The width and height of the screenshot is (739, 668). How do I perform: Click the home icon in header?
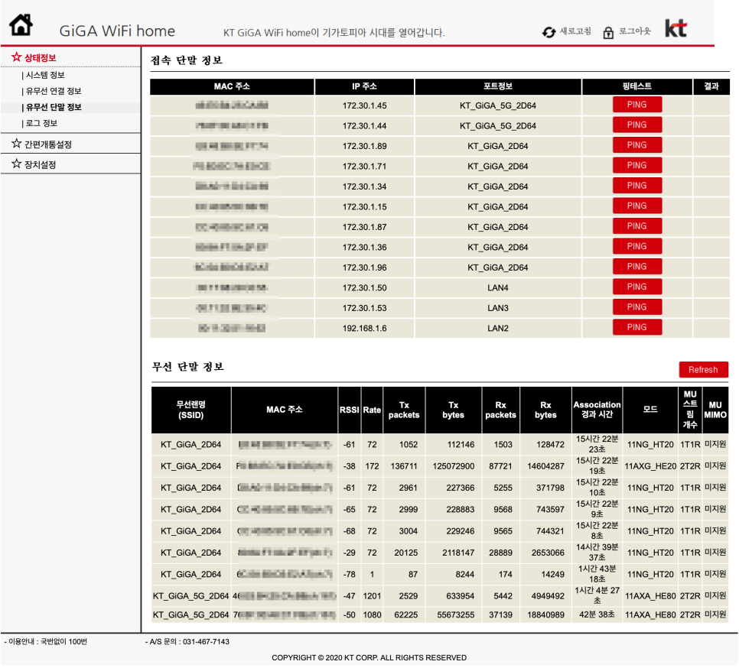coord(21,25)
